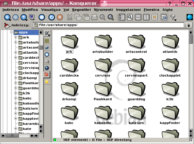The image size is (194, 144).
Task: Open the network globe sidebar tab
Action: click(x=47, y=68)
